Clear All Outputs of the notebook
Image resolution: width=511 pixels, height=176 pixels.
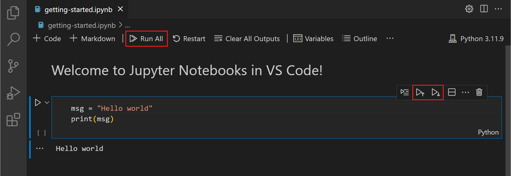pos(247,39)
